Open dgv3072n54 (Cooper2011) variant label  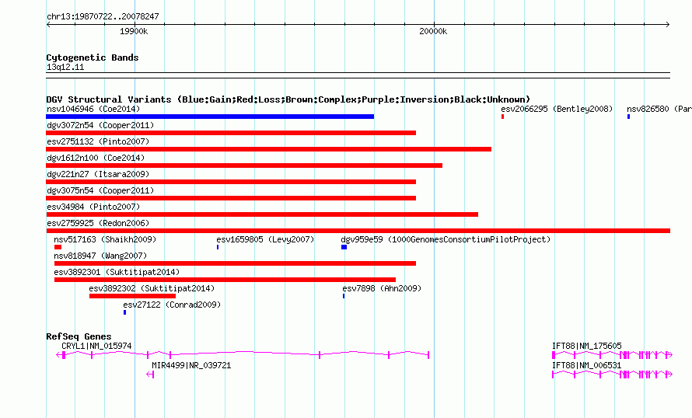click(100, 125)
